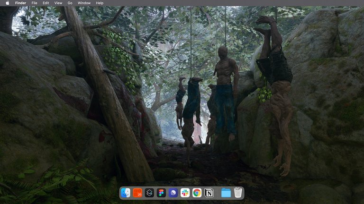The image size is (364, 204).
Task: Open the blue folder in dock
Action: [x=226, y=193]
